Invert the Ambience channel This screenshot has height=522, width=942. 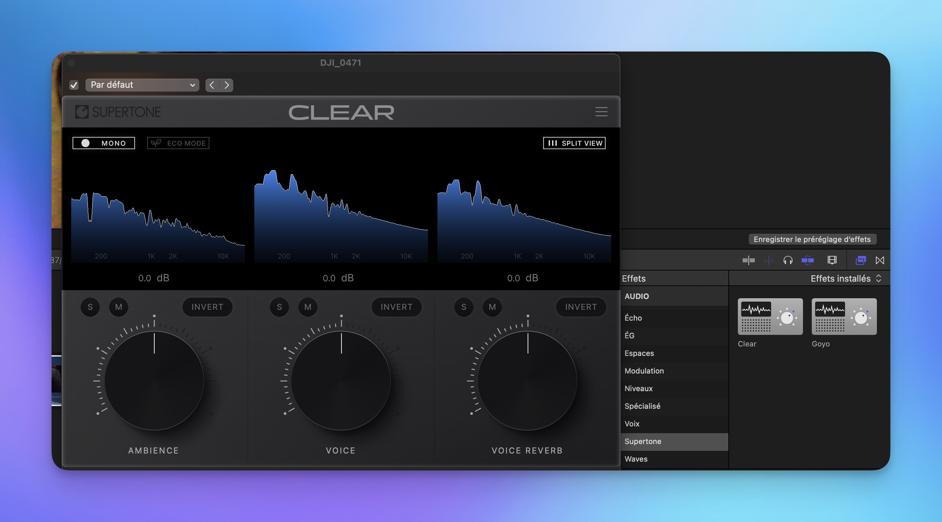coord(207,307)
